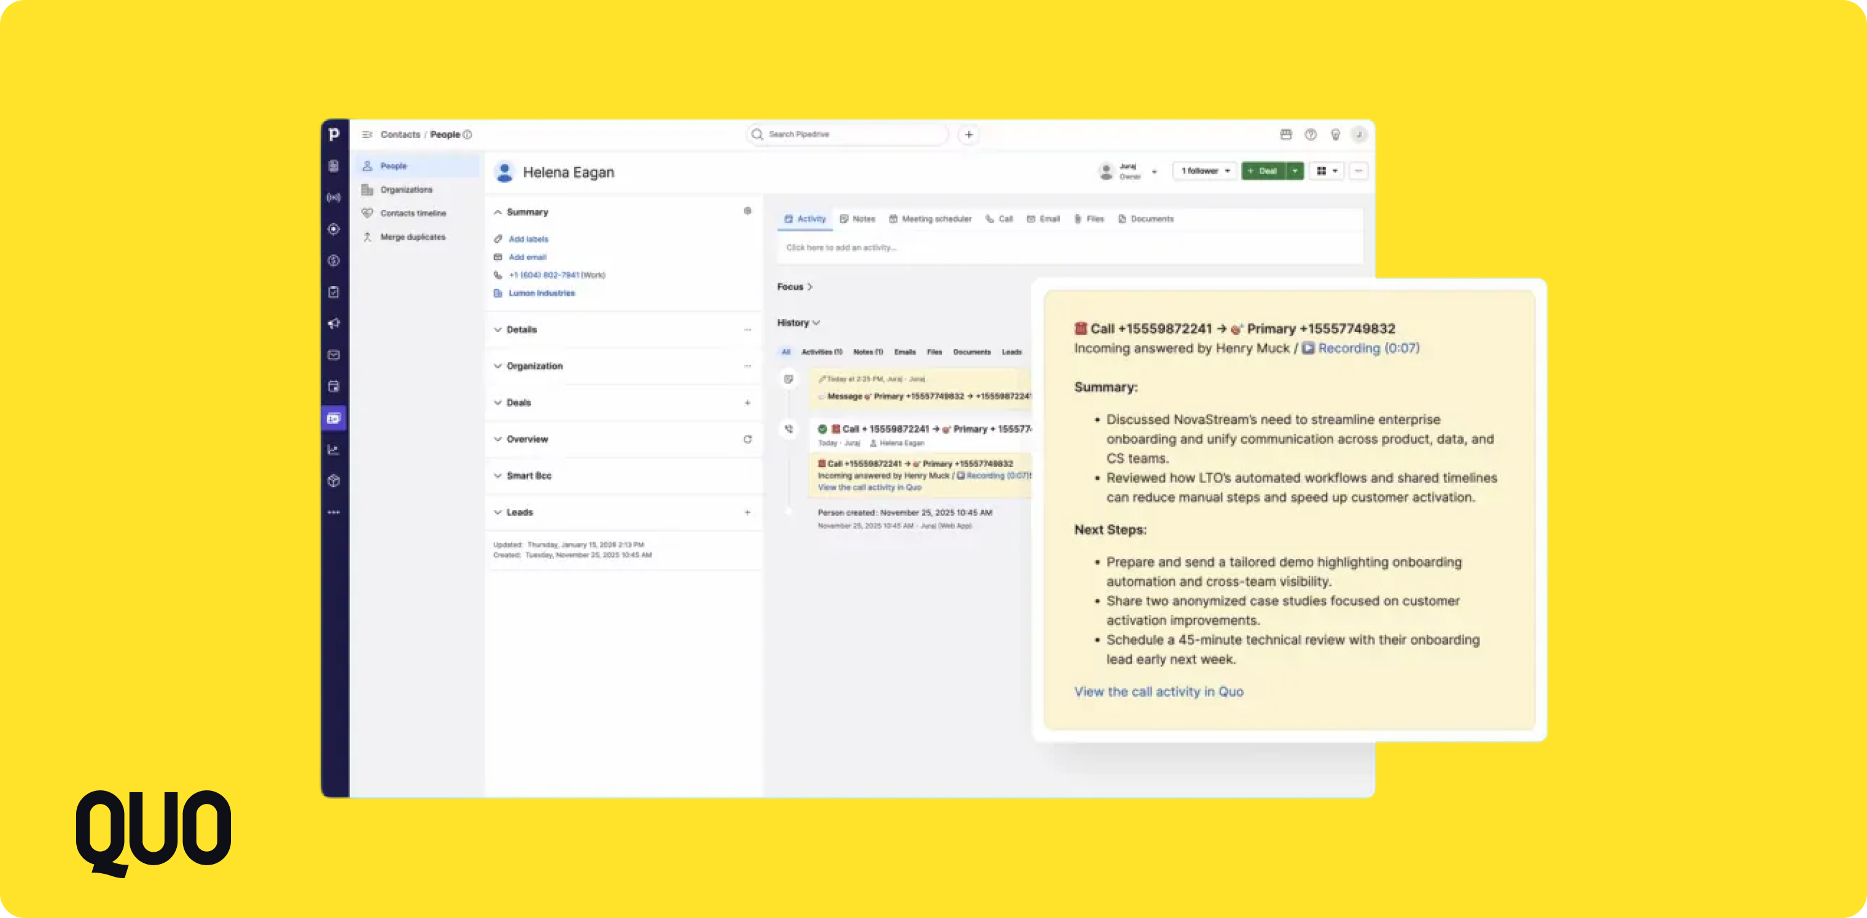Image resolution: width=1867 pixels, height=918 pixels.
Task: Open the Deal button dropdown arrow
Action: (1295, 171)
